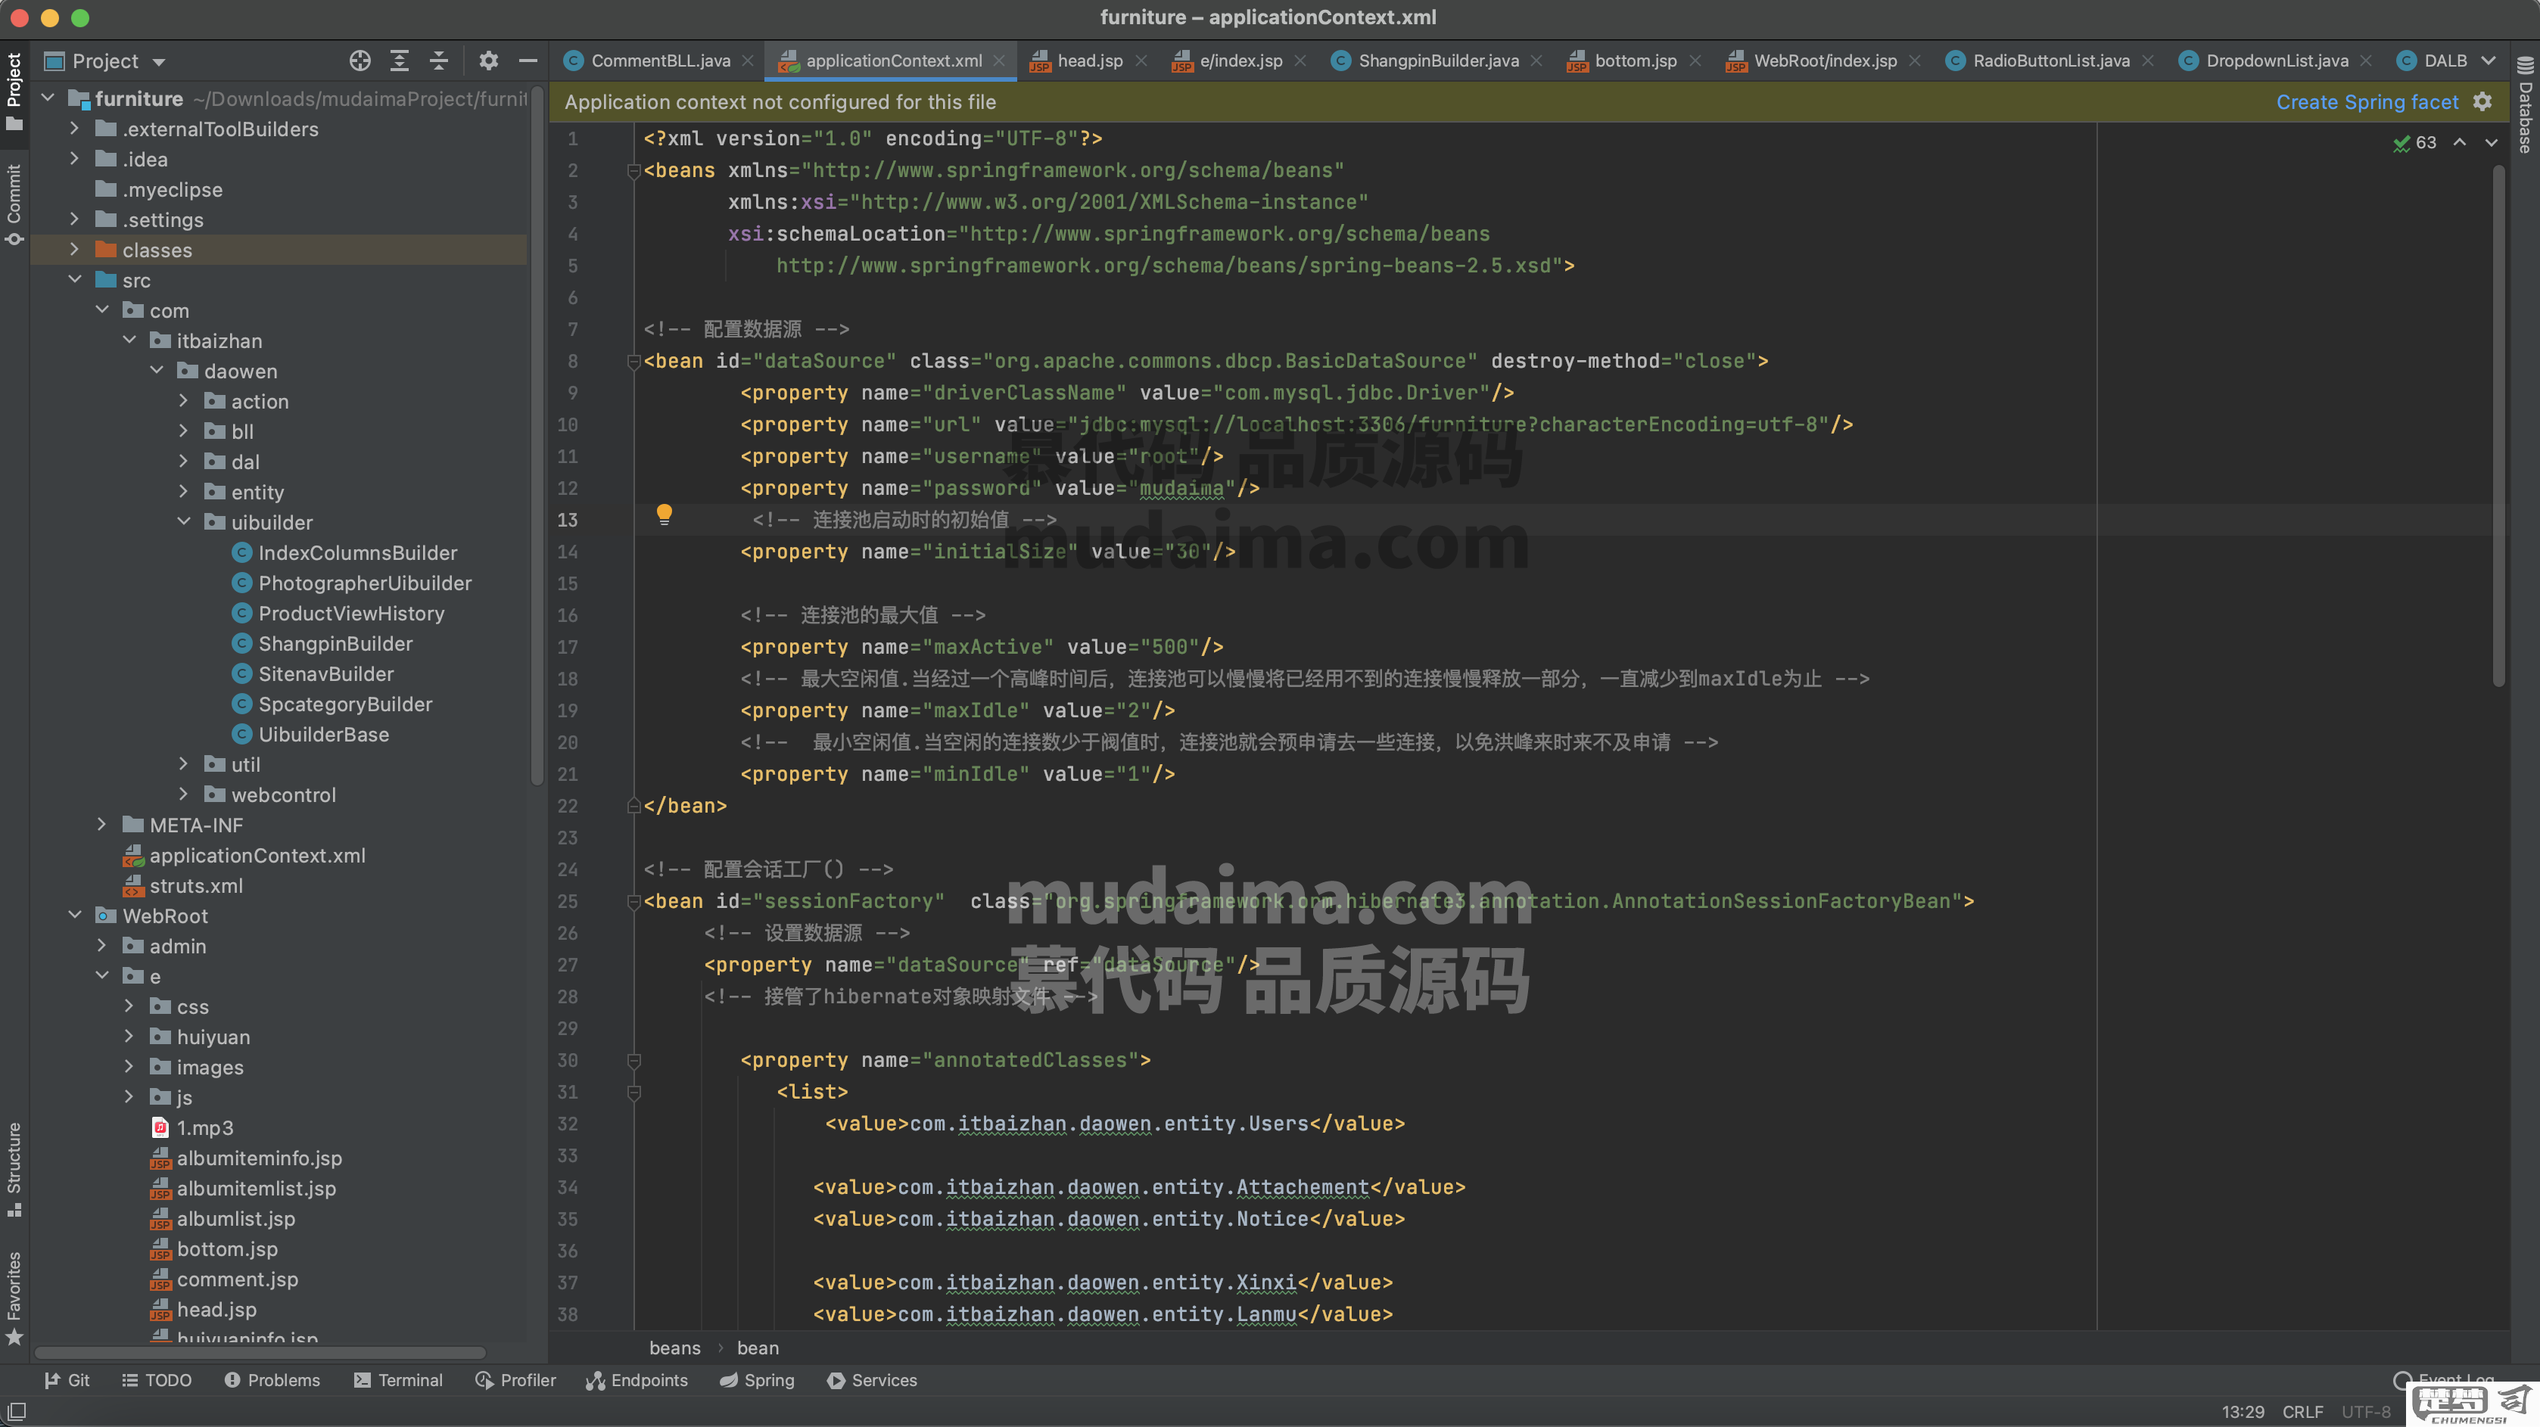Click the locate/select opened file target icon

click(x=360, y=61)
